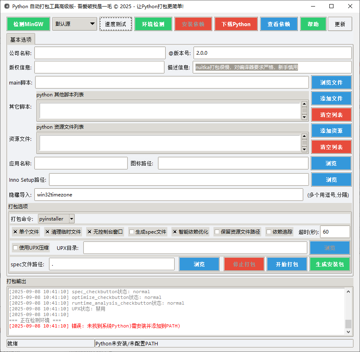Click up arrow of 资源文件 list scrollbar

pyautogui.click(x=304, y=136)
